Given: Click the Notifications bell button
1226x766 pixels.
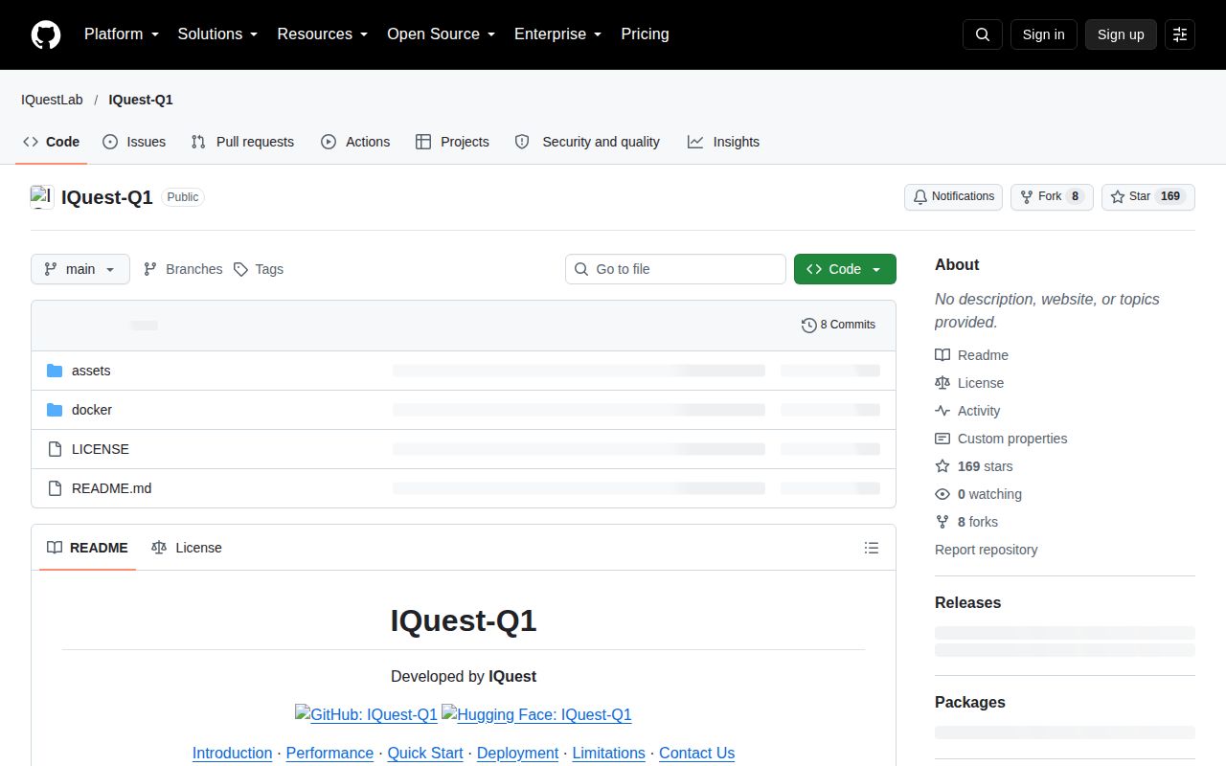Looking at the screenshot, I should pyautogui.click(x=953, y=196).
